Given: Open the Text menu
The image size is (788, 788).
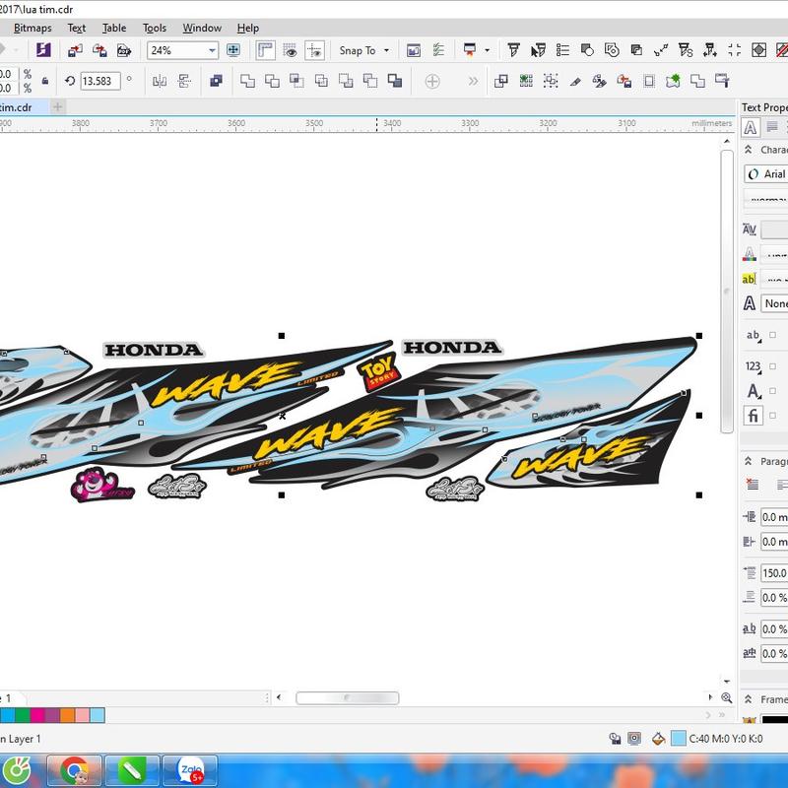Looking at the screenshot, I should point(77,29).
